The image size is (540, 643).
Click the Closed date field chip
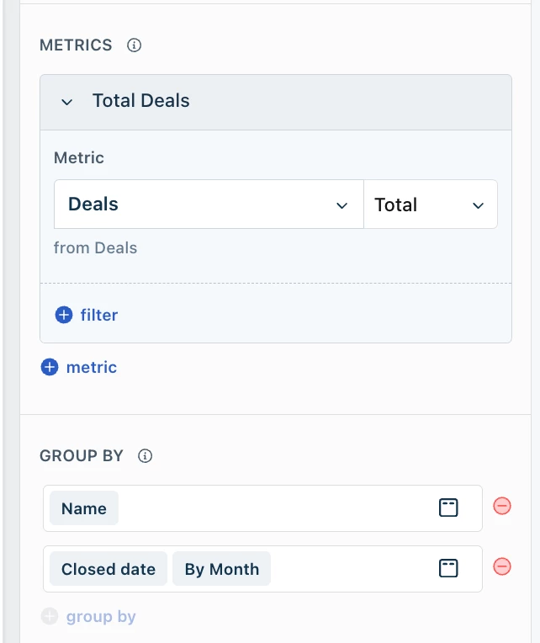tap(109, 569)
